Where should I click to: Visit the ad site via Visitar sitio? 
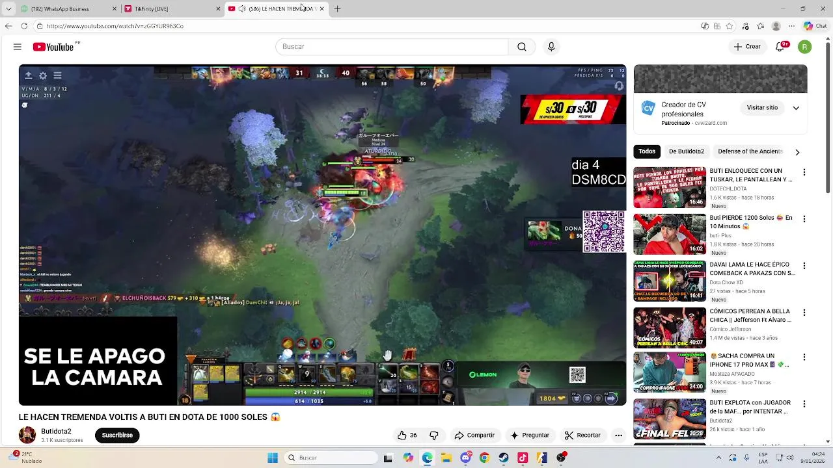tap(762, 108)
